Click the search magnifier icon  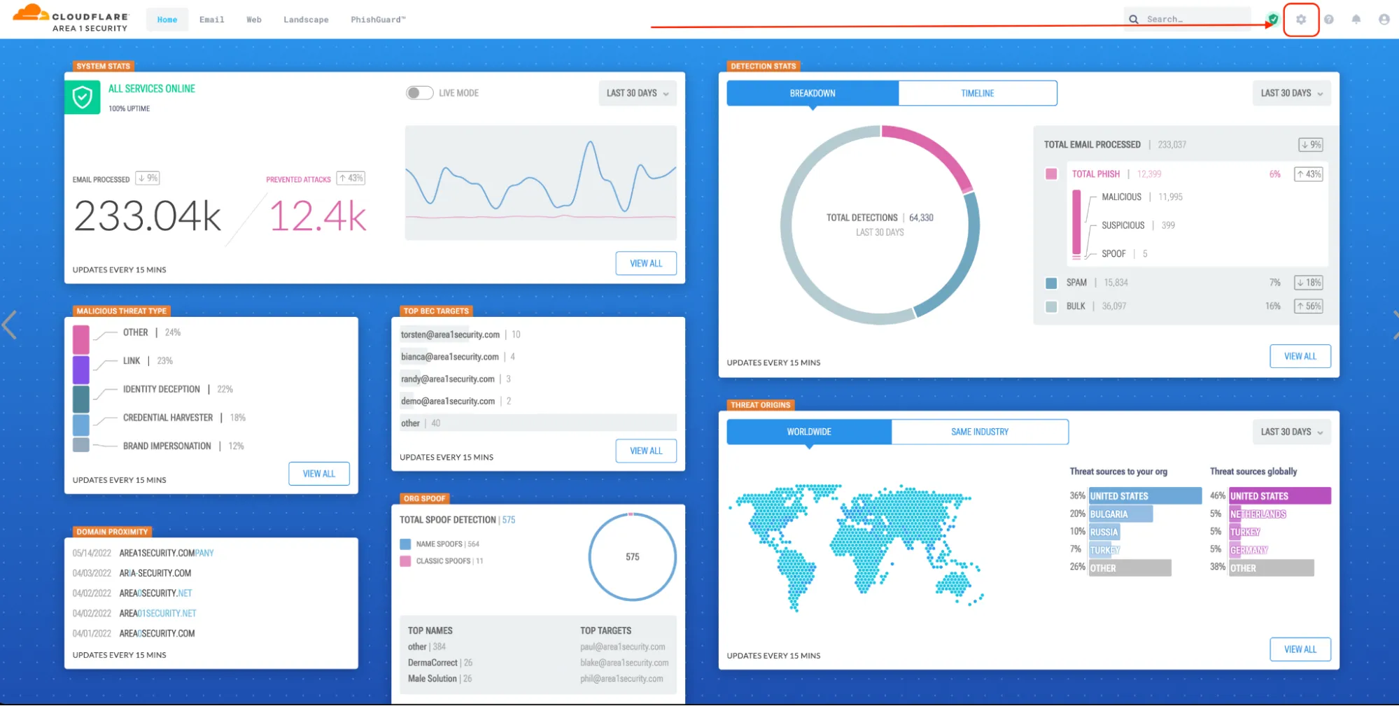tap(1134, 20)
